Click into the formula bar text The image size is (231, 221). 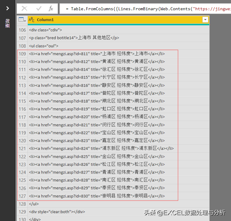(145, 9)
